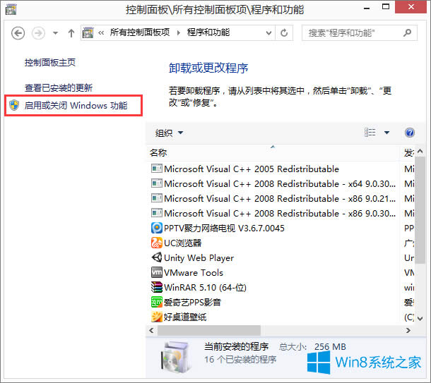Viewport: 431px width, 383px height.
Task: Sort list by 名称 column header
Action: [158, 152]
